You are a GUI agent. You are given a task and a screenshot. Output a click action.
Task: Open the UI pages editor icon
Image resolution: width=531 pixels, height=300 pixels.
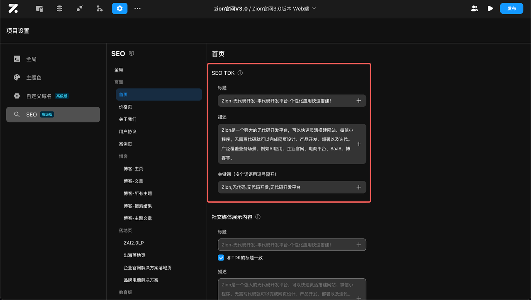(39, 8)
